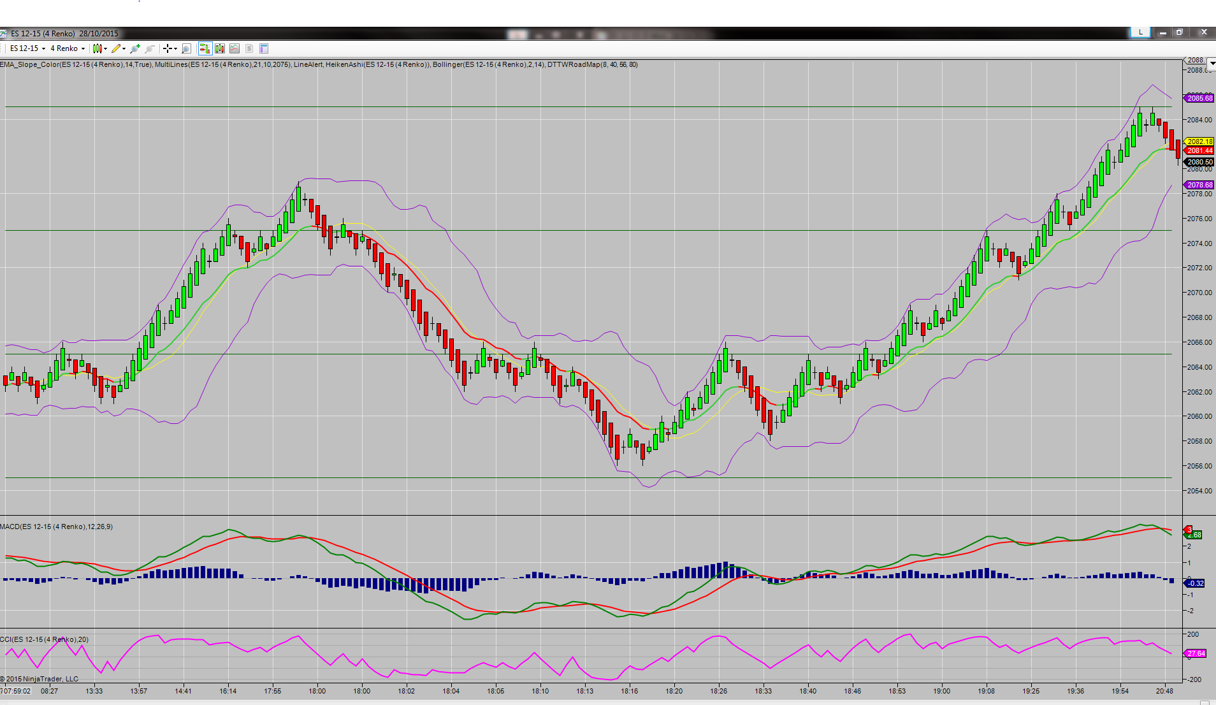
Task: Restore down the chart window
Action: tap(1180, 33)
